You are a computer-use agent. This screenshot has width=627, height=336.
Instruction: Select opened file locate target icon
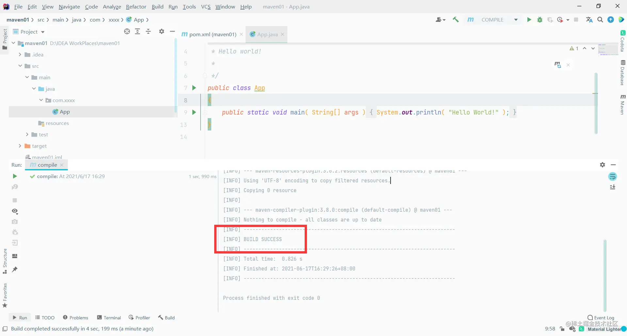tap(127, 31)
